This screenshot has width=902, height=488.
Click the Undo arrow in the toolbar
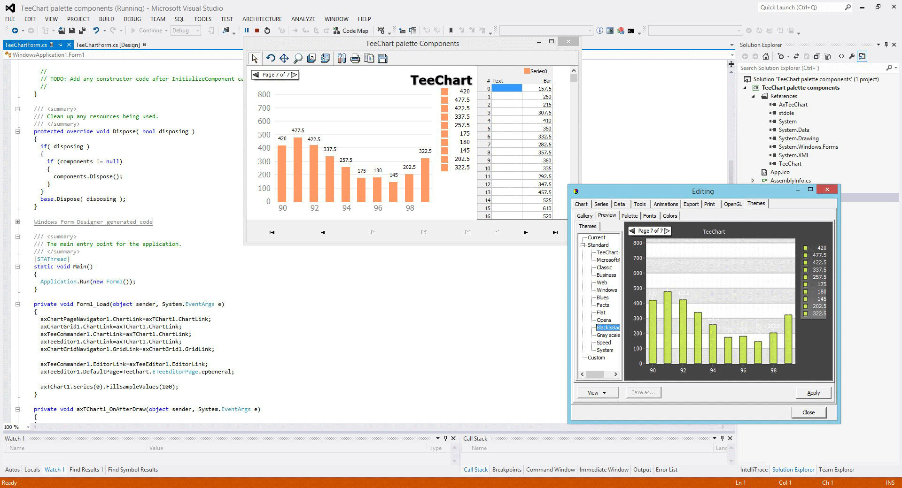pyautogui.click(x=96, y=30)
